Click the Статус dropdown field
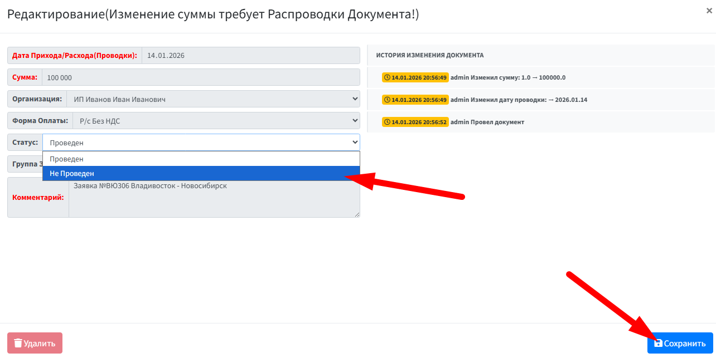Screen dimensions: 716x358 pyautogui.click(x=201, y=143)
